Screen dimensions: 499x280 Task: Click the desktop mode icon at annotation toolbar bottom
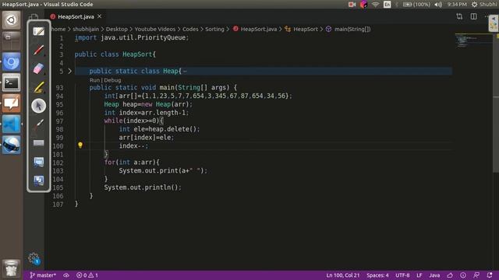click(x=38, y=180)
